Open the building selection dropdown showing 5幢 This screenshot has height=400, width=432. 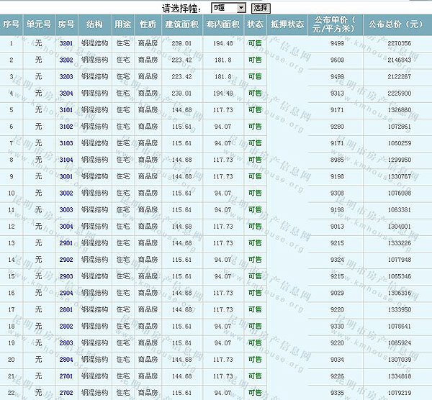(229, 7)
